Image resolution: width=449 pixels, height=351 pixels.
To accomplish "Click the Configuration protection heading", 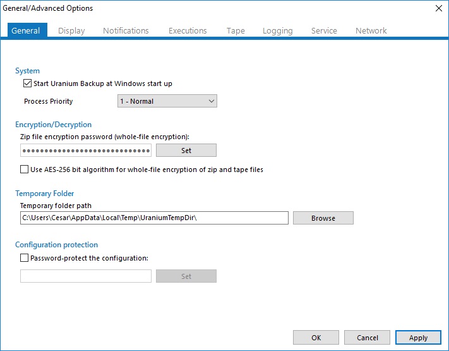I will (x=56, y=245).
